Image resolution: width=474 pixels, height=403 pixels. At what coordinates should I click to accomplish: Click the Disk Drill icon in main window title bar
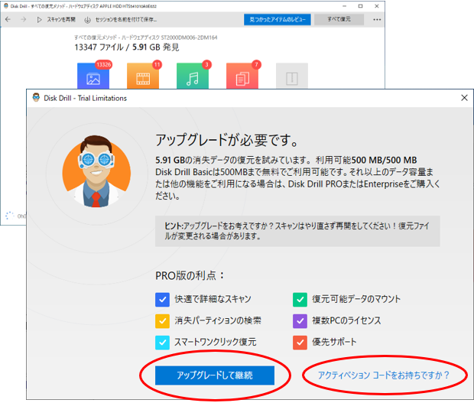coord(5,6)
